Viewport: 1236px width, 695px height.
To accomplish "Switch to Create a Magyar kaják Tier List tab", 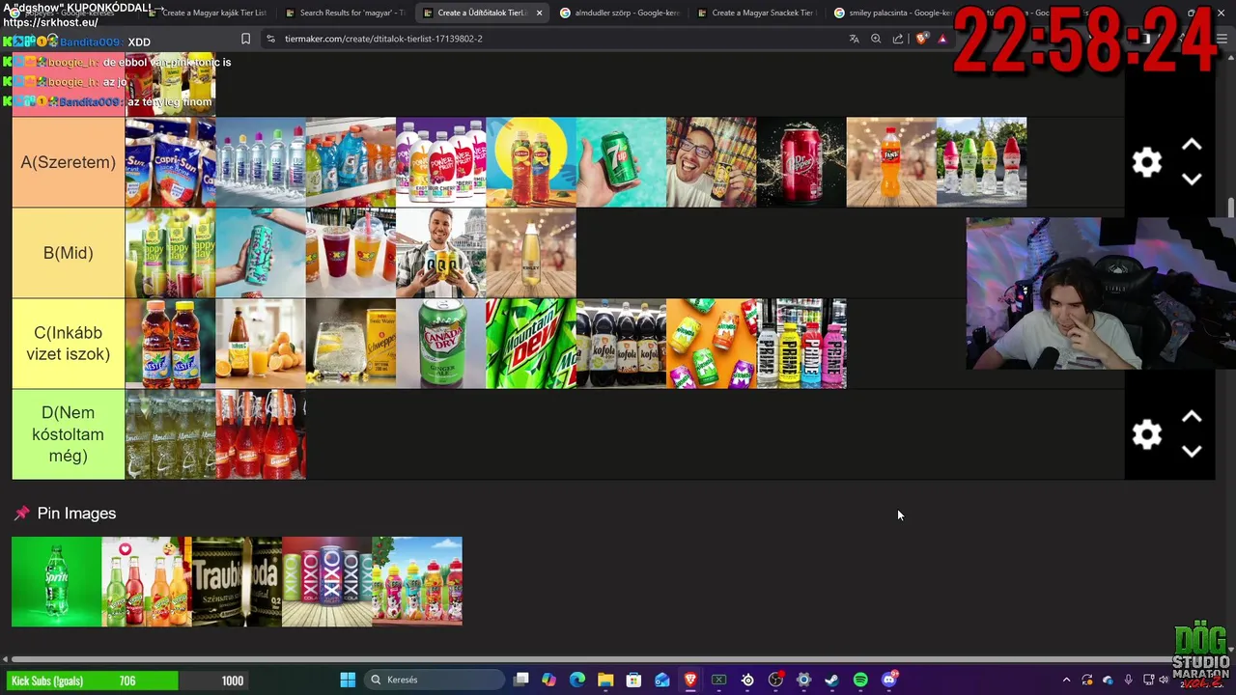I will coord(207,13).
